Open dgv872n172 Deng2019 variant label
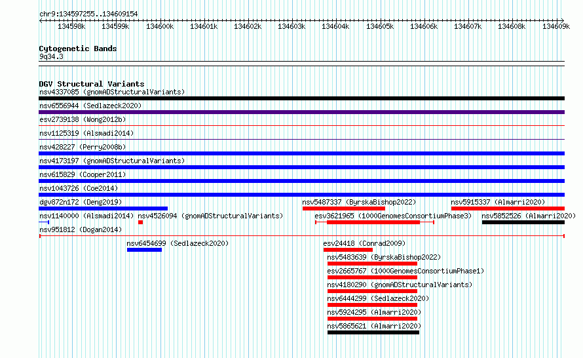The height and width of the screenshot is (358, 583). click(81, 202)
